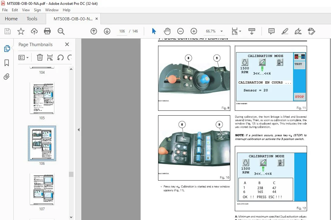Select the MT500B-OIB-00-N... document tab
The image size is (331, 220).
[73, 19]
